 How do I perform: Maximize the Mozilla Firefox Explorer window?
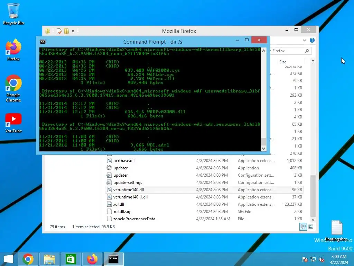pyautogui.click(x=296, y=30)
